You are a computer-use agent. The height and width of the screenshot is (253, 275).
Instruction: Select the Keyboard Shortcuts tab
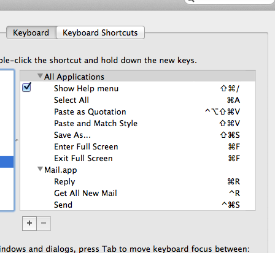point(100,32)
